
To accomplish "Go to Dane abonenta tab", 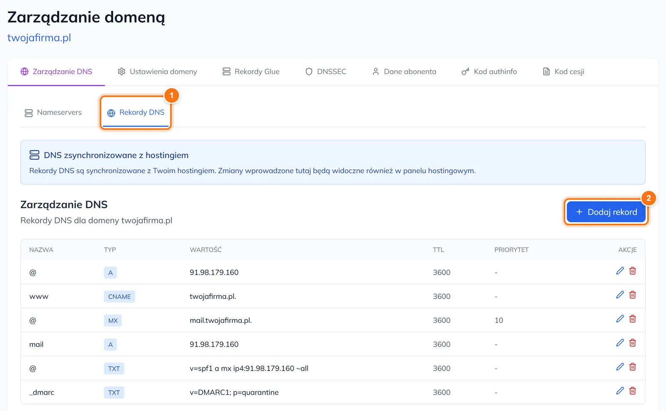I will (x=404, y=72).
